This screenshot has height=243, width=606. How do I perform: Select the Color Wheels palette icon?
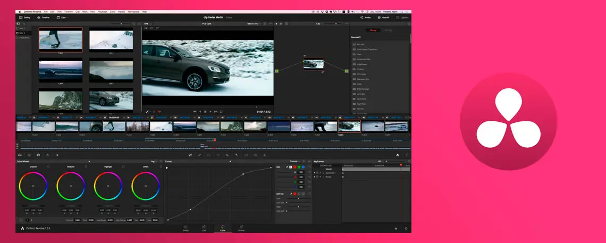pos(38,155)
